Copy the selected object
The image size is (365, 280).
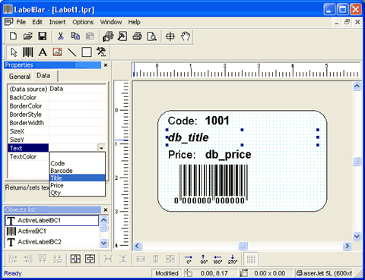pos(75,36)
